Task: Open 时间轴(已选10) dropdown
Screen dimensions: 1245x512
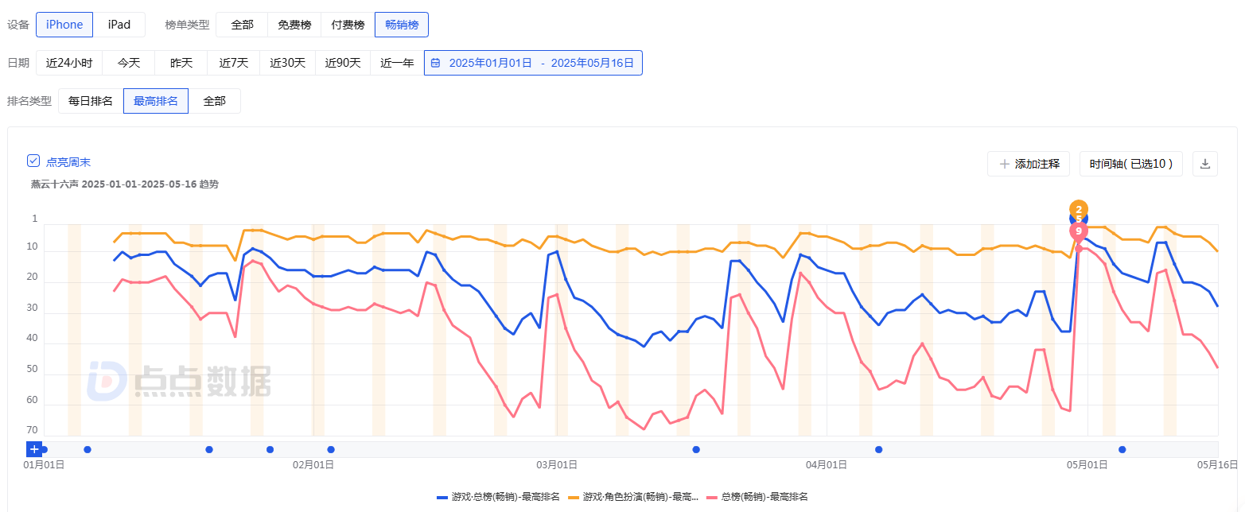Action: 1131,164
